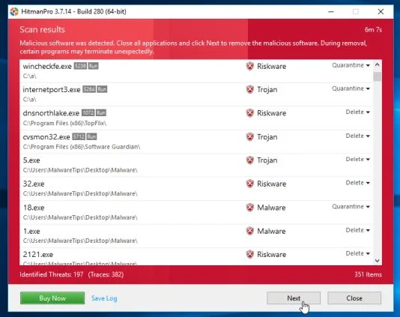Click the HitmanPro logo in title bar

pos(14,11)
